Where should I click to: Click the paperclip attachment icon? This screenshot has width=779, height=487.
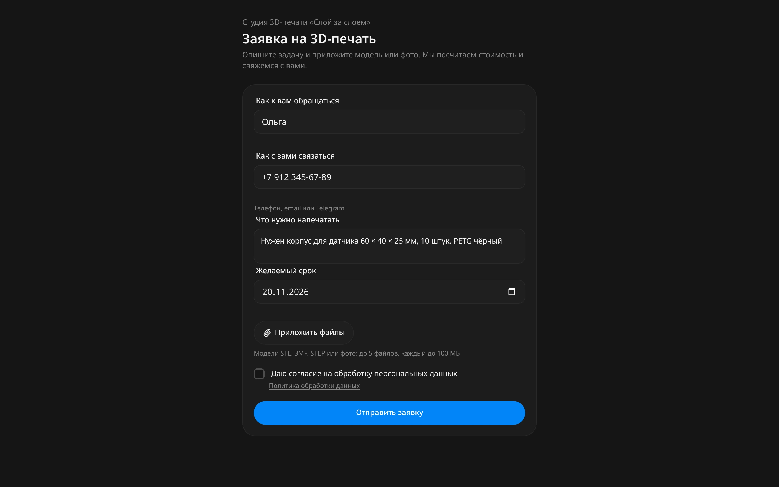(x=267, y=333)
